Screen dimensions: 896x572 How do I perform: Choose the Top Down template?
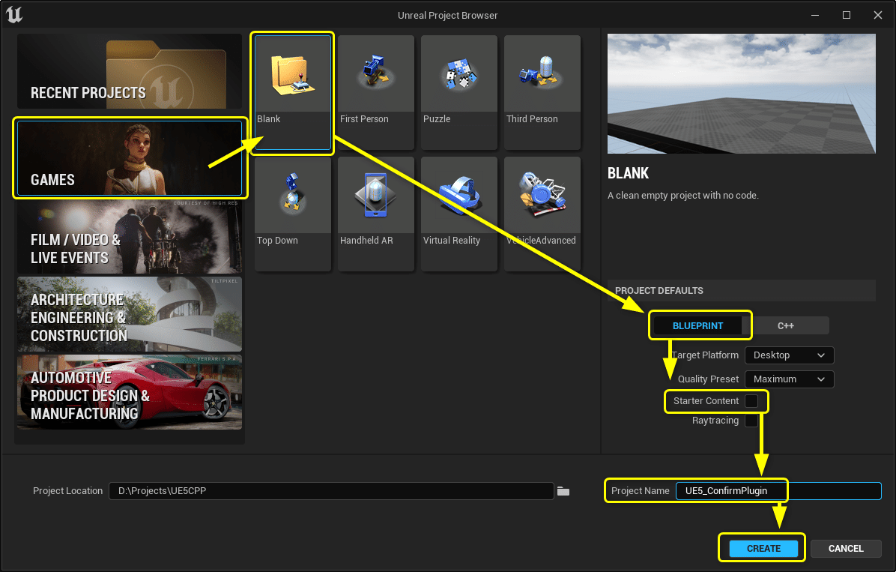[293, 214]
